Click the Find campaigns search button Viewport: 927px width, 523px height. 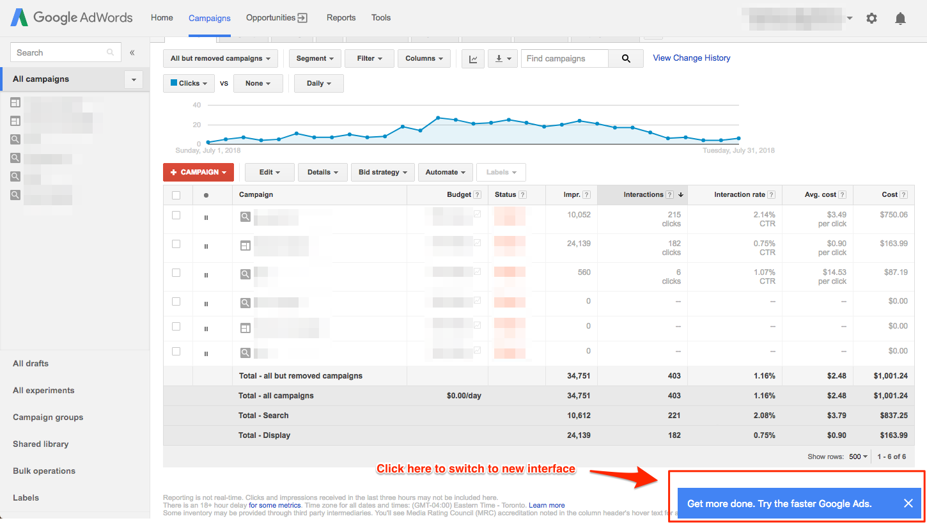click(x=626, y=59)
